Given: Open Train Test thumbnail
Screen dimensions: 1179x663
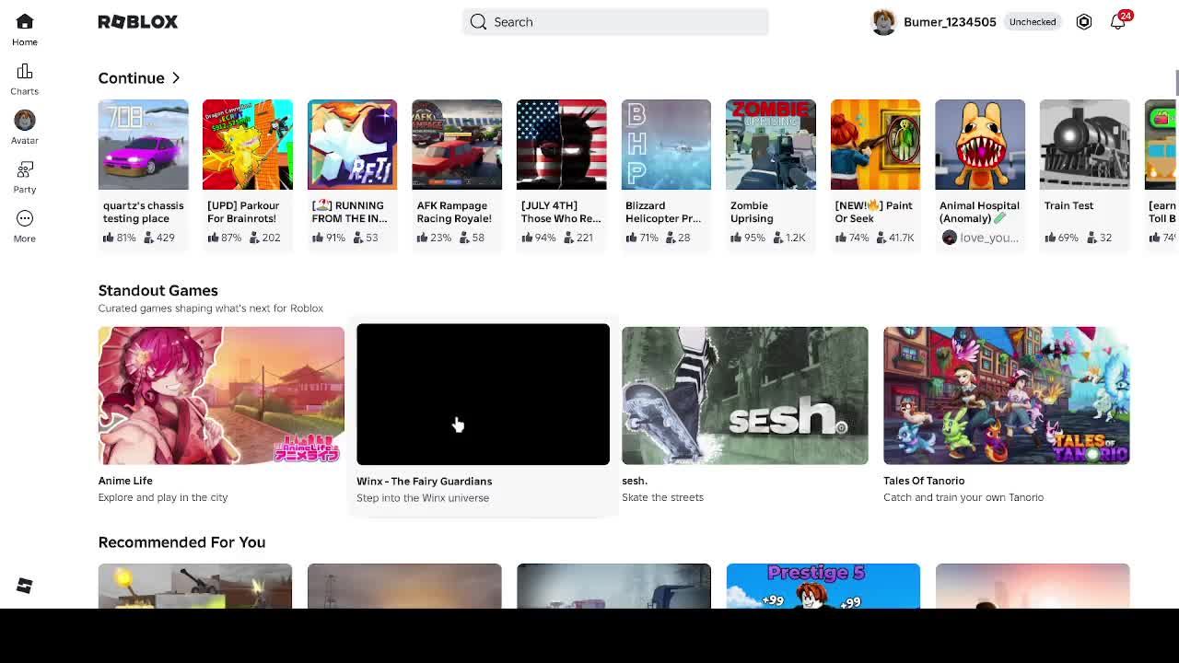Looking at the screenshot, I should [x=1084, y=145].
